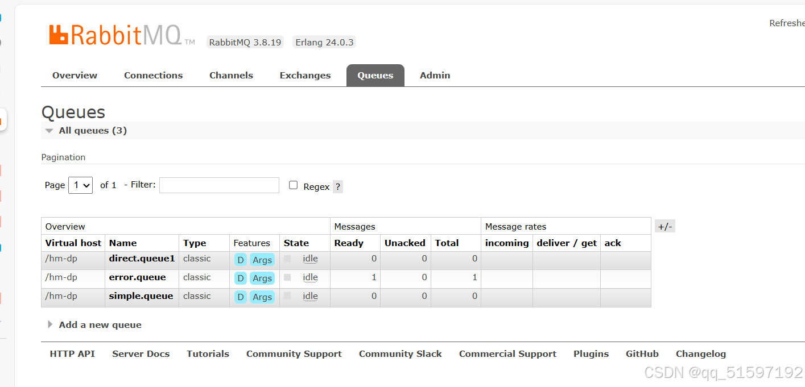The width and height of the screenshot is (805, 387).
Task: Click the +/- columns button
Action: [x=665, y=227]
